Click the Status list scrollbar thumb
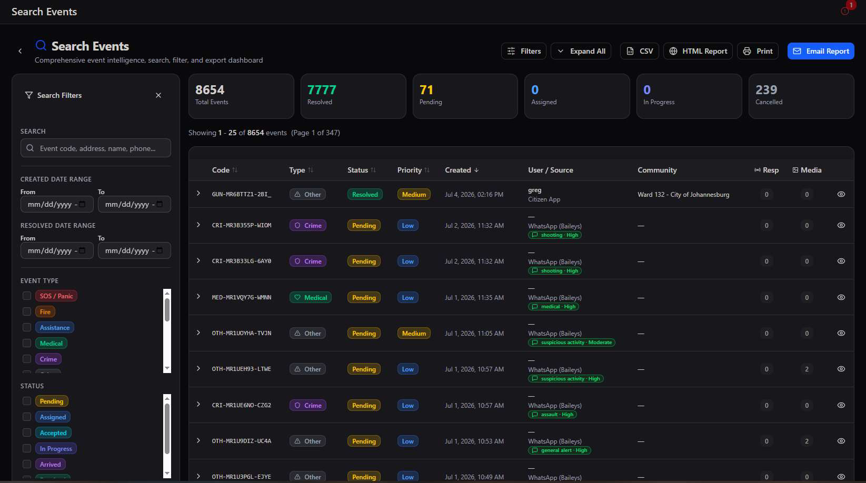 click(167, 429)
